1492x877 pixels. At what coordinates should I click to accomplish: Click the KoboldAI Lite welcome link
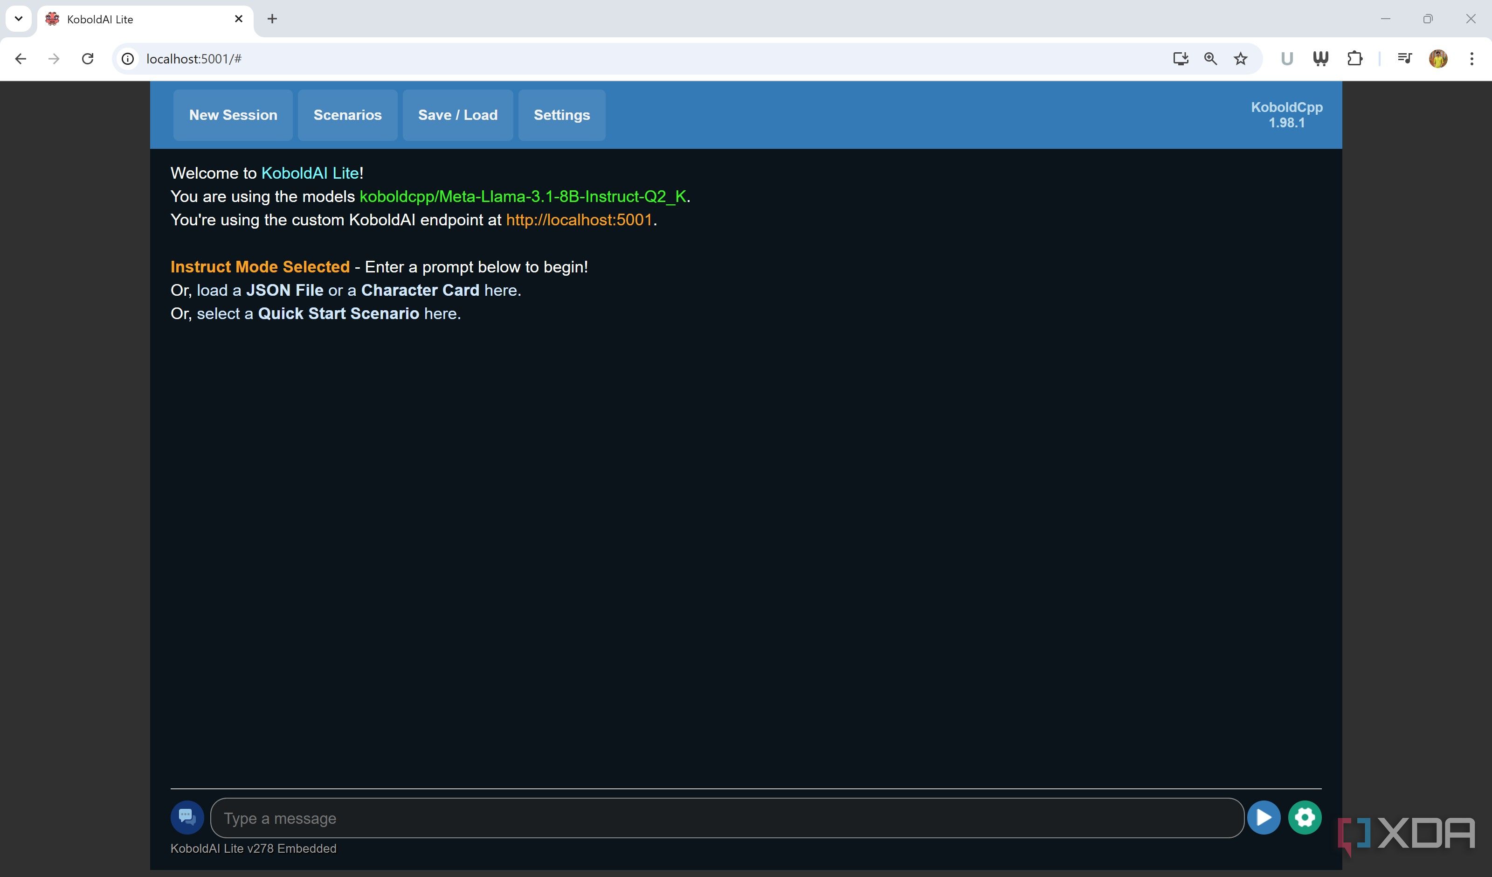point(310,173)
